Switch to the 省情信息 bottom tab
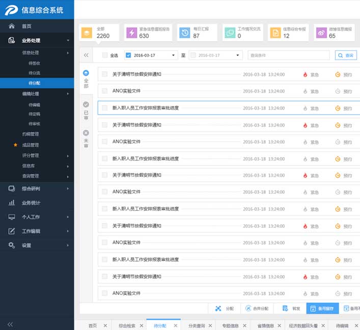Image resolution: width=360 pixels, height=330 pixels. 266,325
